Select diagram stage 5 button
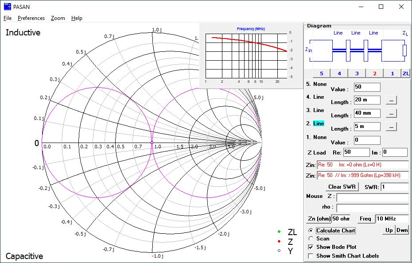 [x=321, y=73]
